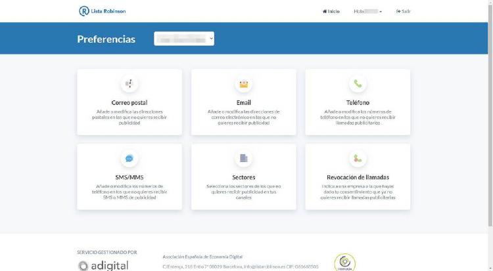Open the Sectores card title
Screen dimensions: 493x271
[x=243, y=177]
